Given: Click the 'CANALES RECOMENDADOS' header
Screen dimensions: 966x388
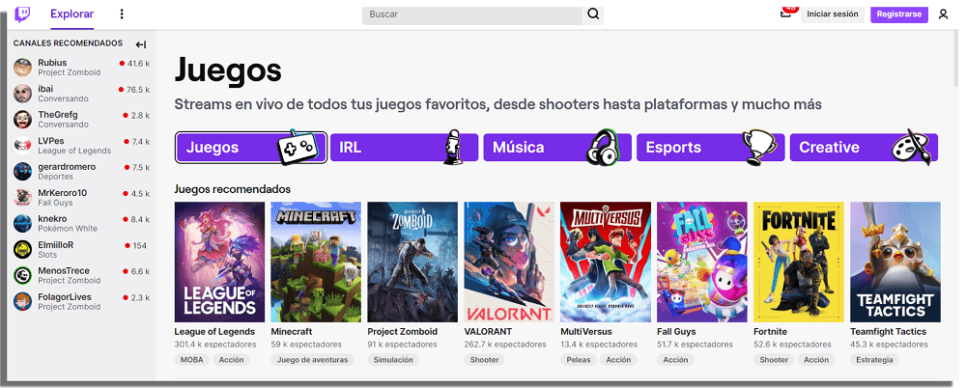Looking at the screenshot, I should (68, 43).
